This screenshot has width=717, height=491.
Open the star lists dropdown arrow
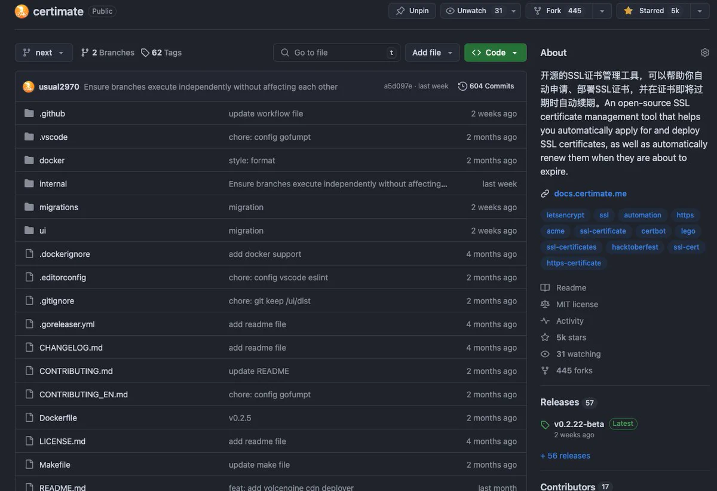700,11
